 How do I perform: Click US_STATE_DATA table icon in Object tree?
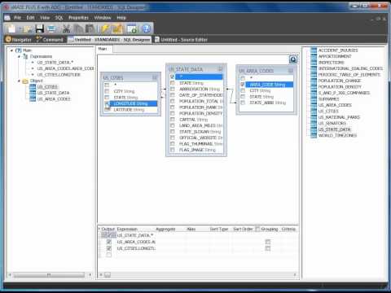(x=33, y=93)
